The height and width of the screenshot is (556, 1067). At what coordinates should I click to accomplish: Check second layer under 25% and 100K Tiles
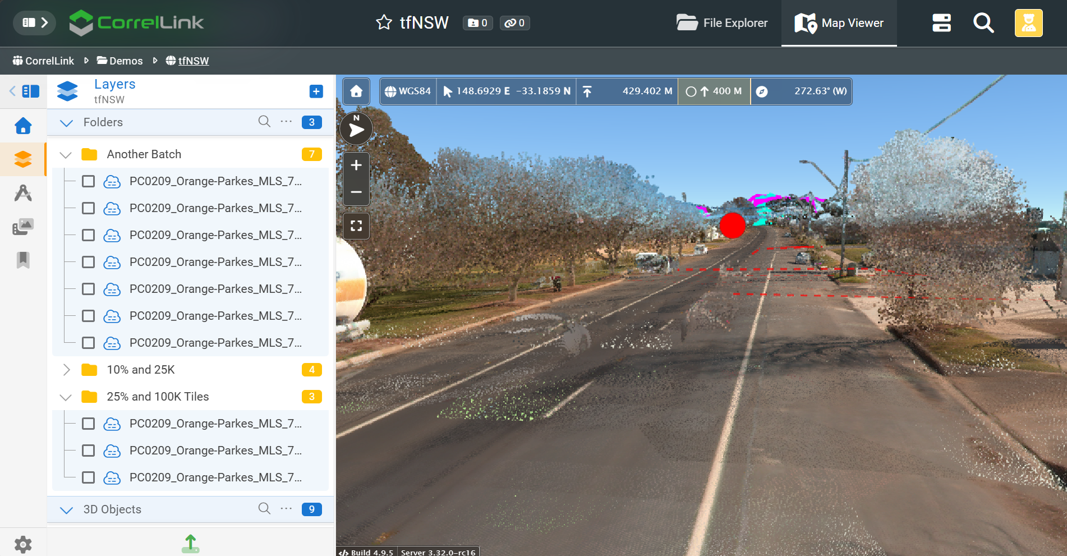[x=88, y=451]
